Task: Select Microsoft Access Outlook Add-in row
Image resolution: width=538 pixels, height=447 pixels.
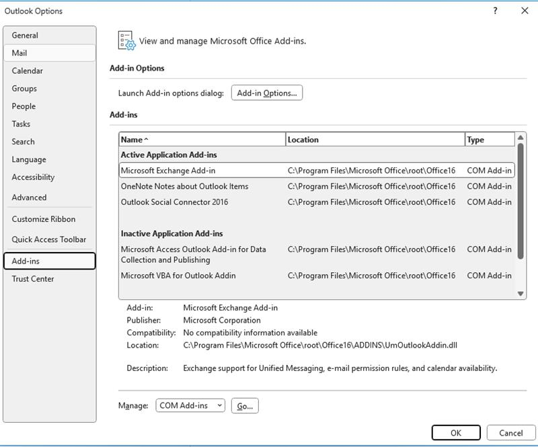Action: (x=317, y=255)
